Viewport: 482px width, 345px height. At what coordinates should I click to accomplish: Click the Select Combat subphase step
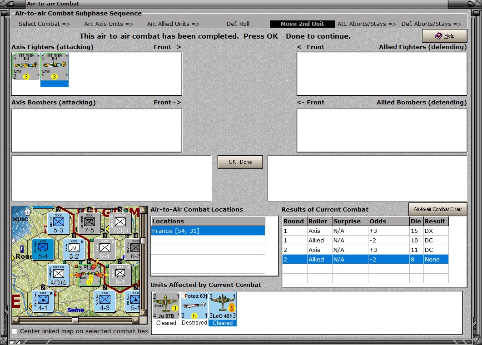pos(44,24)
